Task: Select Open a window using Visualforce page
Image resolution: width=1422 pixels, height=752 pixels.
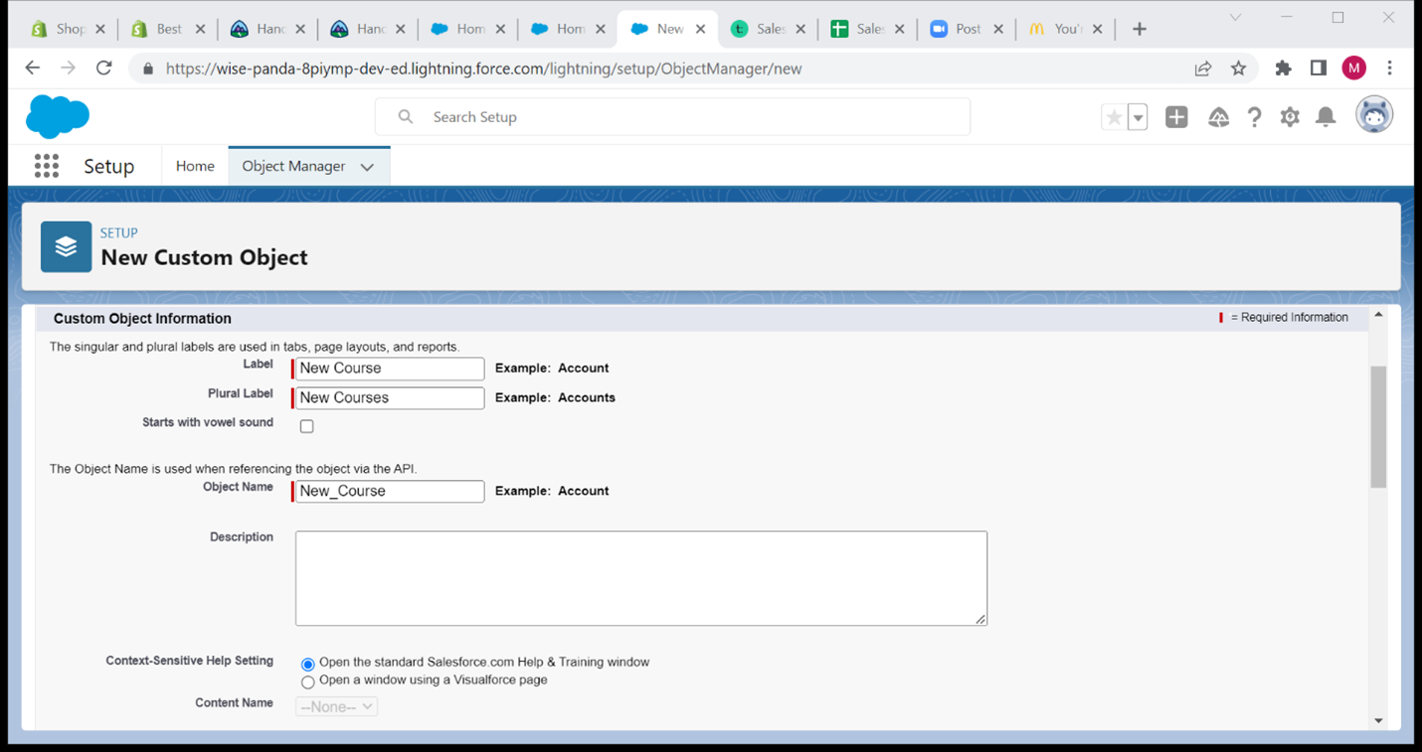Action: [308, 681]
